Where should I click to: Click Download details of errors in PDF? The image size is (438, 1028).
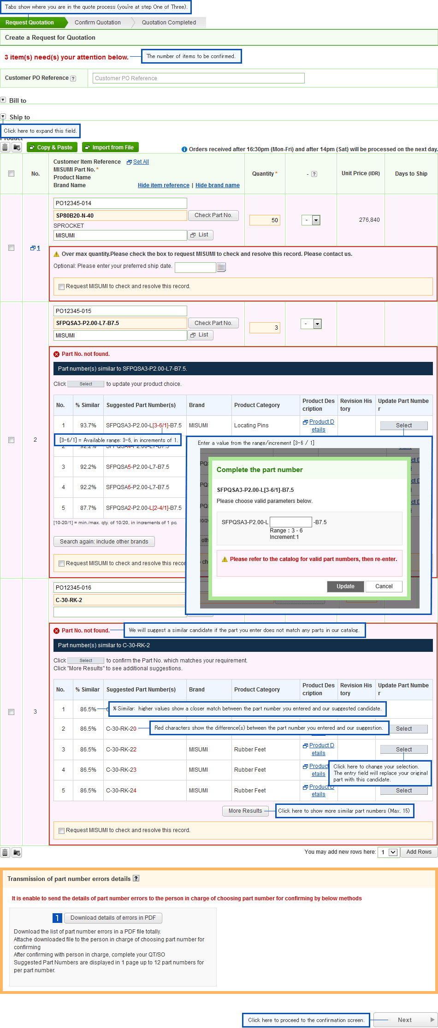tap(113, 918)
